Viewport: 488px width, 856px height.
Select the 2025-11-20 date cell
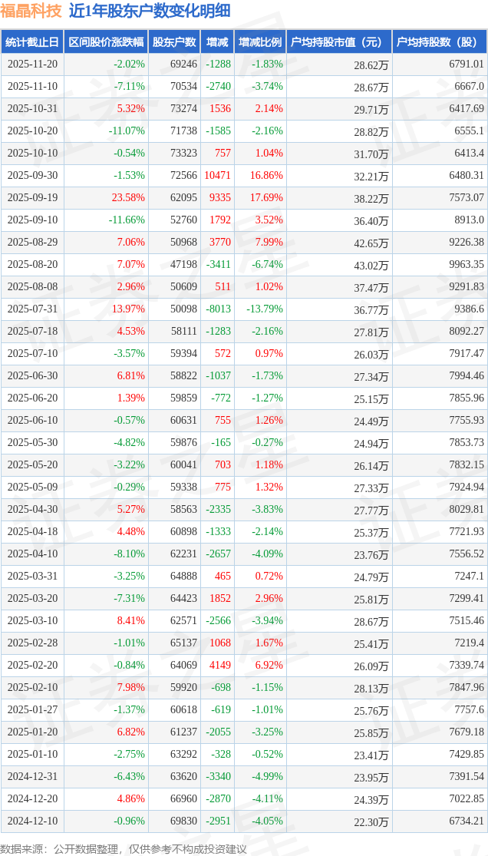pyautogui.click(x=32, y=64)
